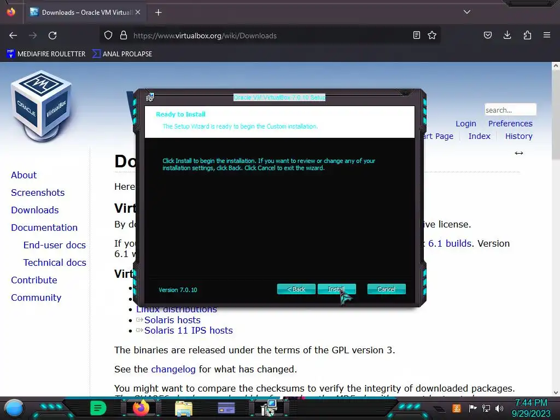560x420 pixels.
Task: Open the History link
Action: tap(518, 136)
